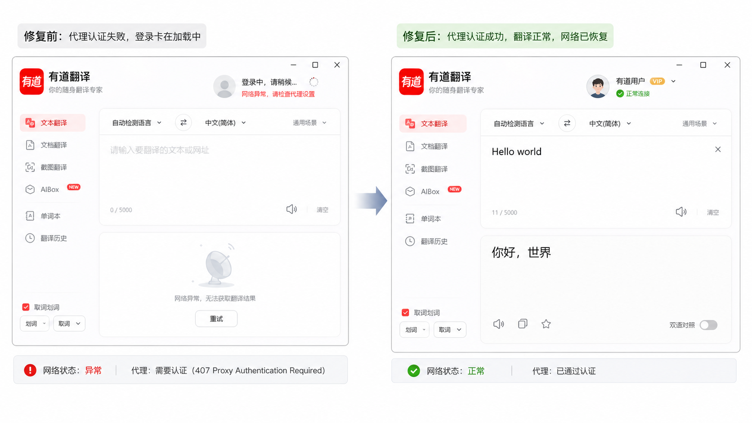Click the input placeholder 请输入要翻译的文本或网址
Viewport: 752px width, 423px height.
160,150
